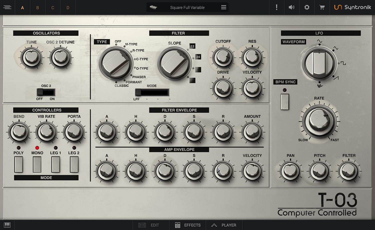Select the square wave LFO waveform icon
This screenshot has width=375, height=230.
tap(343, 63)
